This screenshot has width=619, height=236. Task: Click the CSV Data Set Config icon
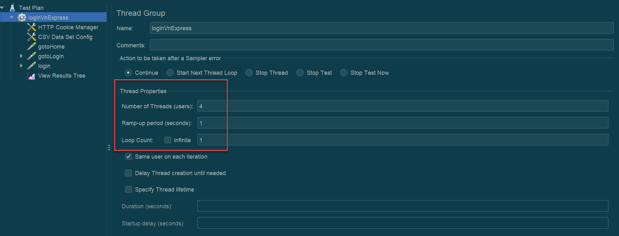(32, 37)
